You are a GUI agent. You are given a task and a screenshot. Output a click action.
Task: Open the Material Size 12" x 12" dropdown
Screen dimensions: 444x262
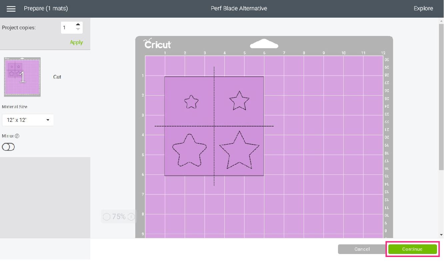tap(28, 120)
